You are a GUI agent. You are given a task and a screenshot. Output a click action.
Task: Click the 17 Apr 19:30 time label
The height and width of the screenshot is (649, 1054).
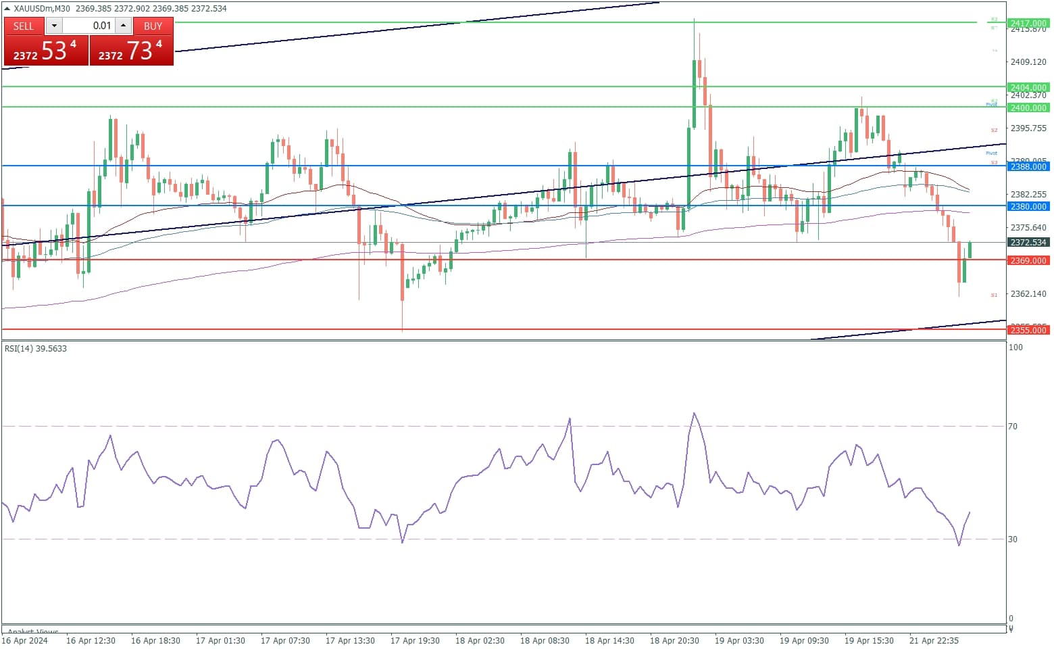pos(416,640)
